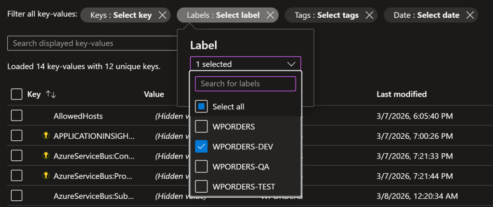The image size is (493, 207).
Task: Tick the header checkbox to select all rows
Action: 16,94
